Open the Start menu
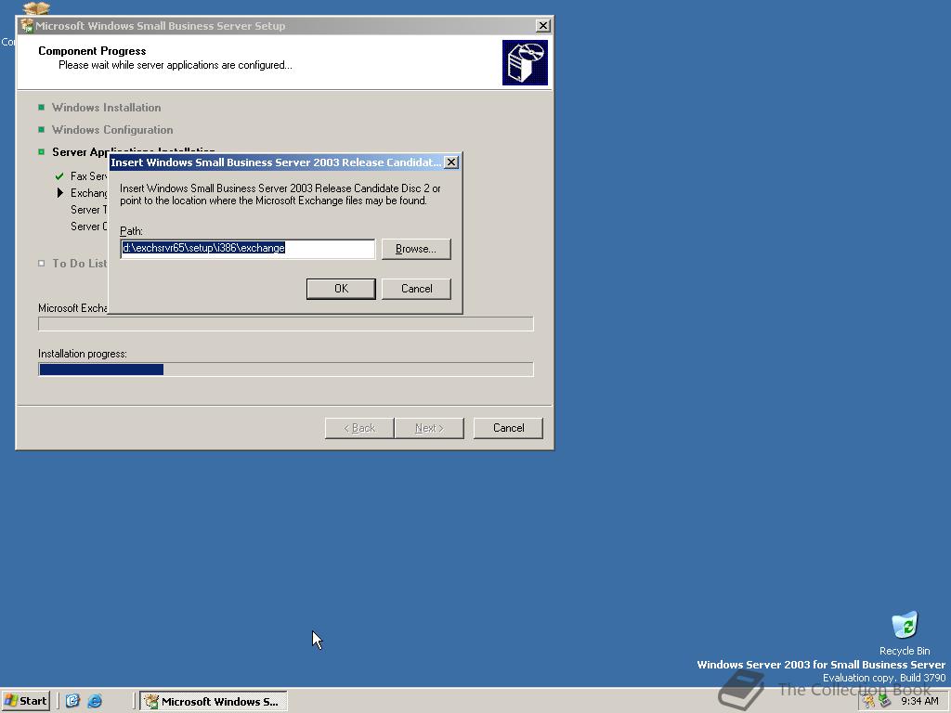 [25, 701]
